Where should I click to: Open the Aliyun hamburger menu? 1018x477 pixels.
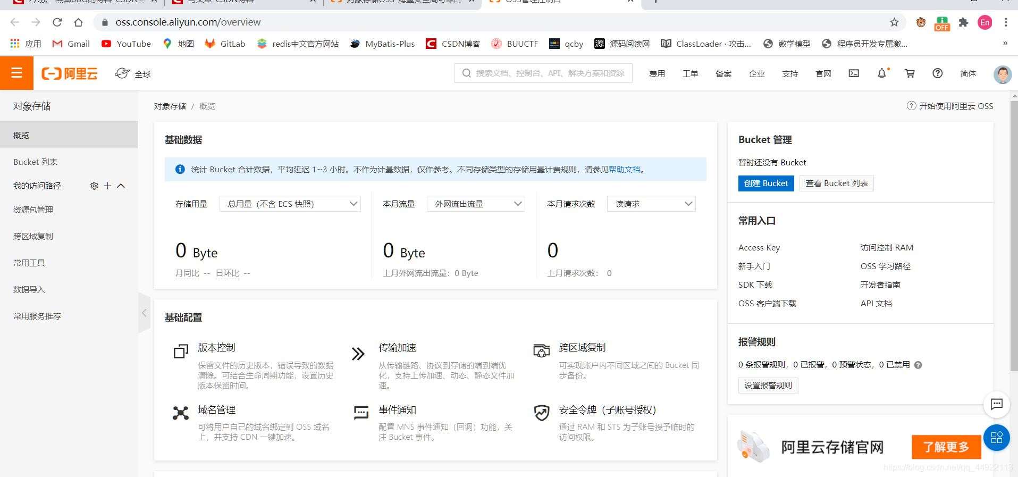click(16, 73)
